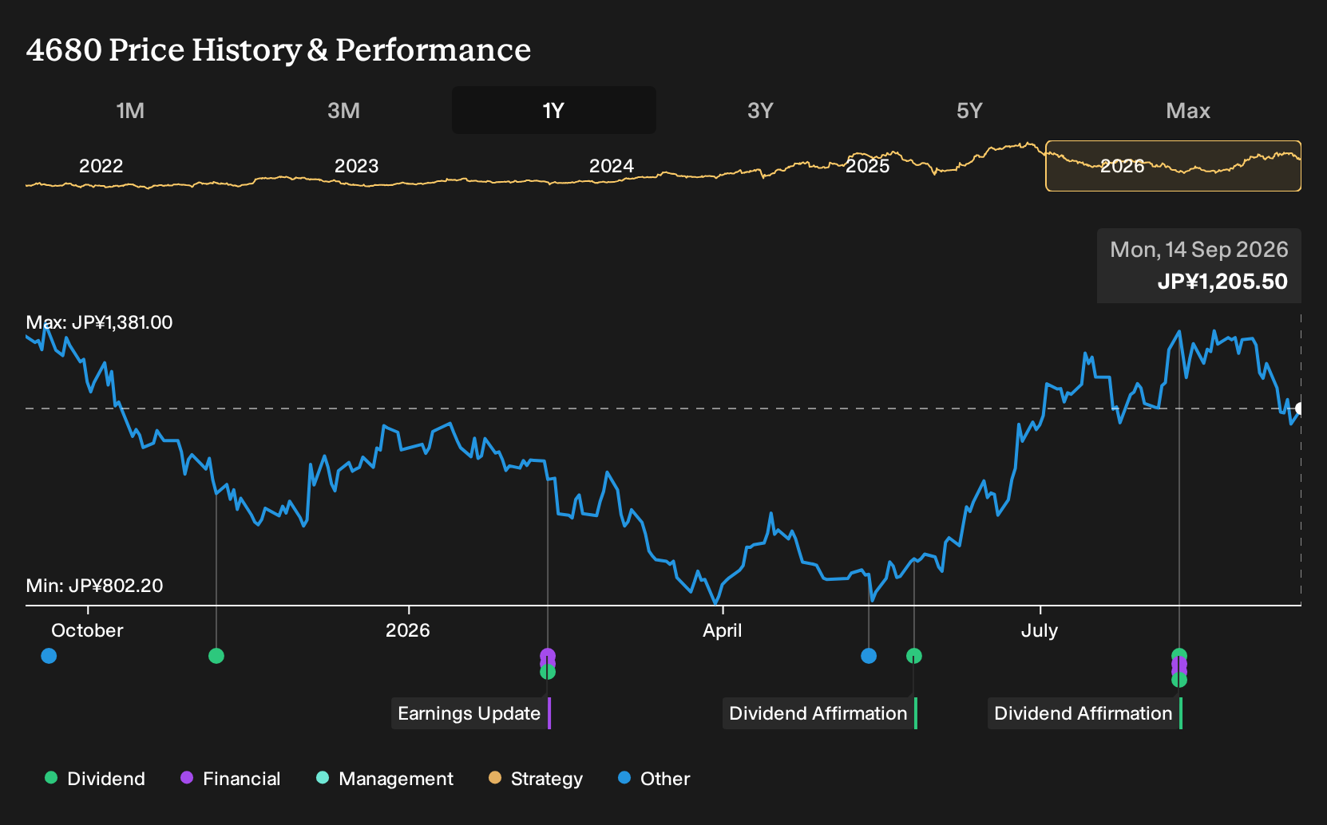Open the Dividend Affirmation label below April
1327x825 pixels.
click(820, 713)
